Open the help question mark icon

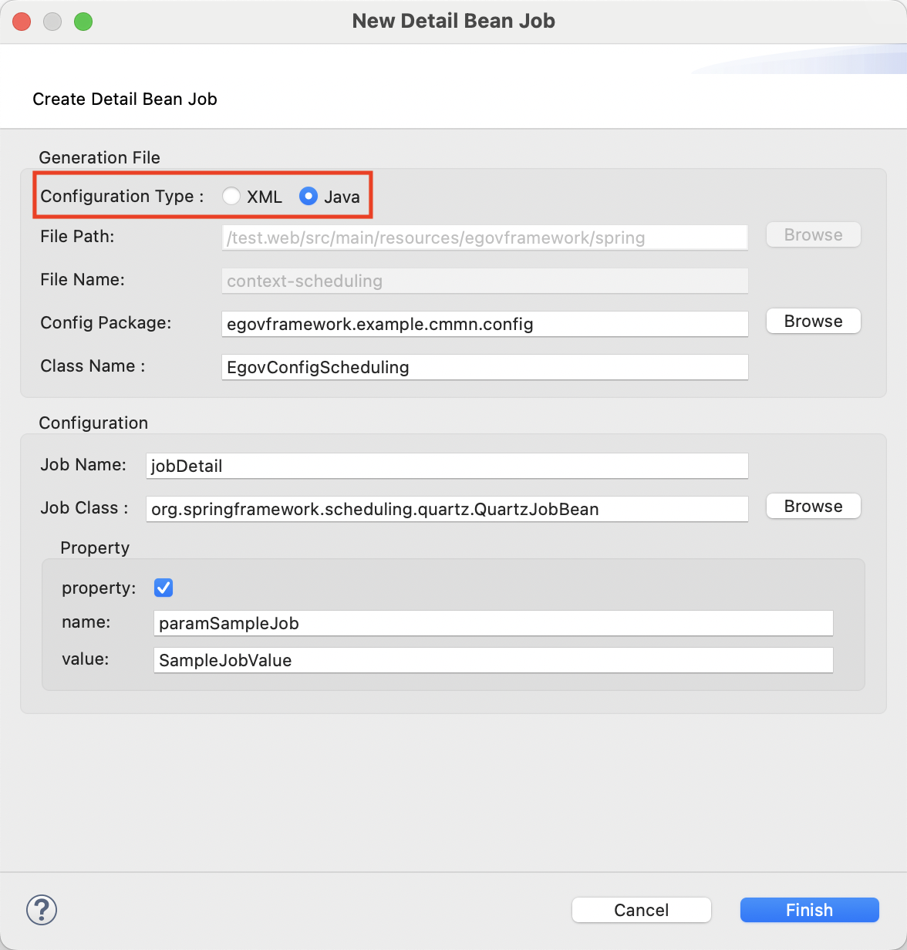point(42,910)
